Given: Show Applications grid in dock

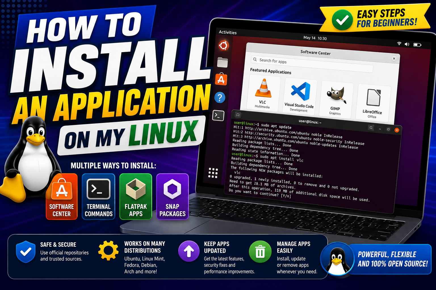Looking at the screenshot, I should [213, 173].
